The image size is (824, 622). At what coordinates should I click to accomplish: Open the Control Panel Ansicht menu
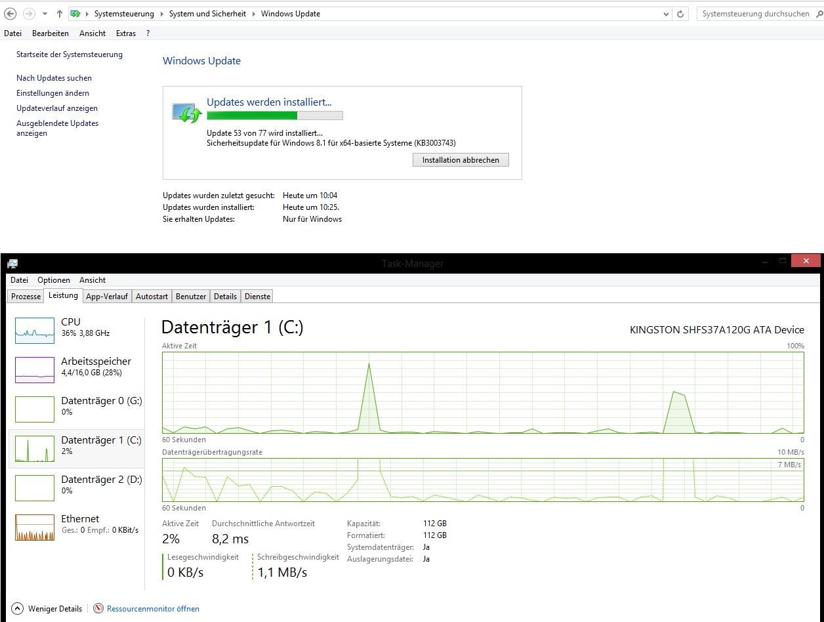[93, 33]
